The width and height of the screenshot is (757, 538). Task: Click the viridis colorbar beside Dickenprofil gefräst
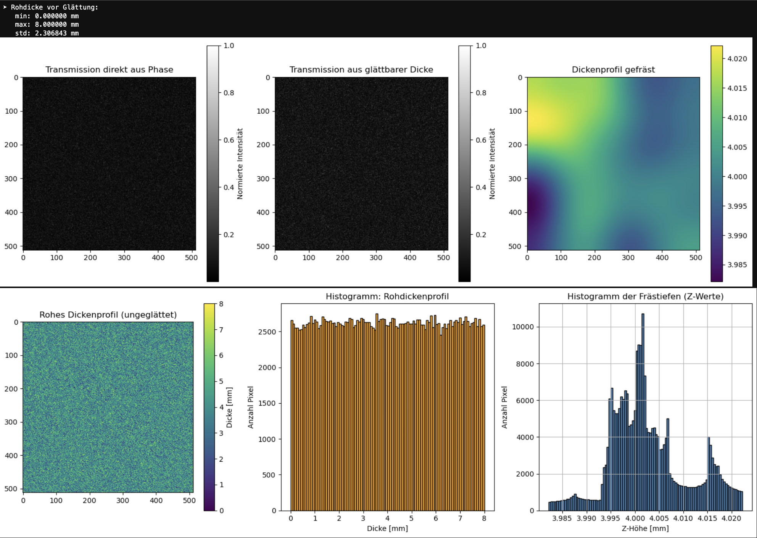click(x=717, y=164)
